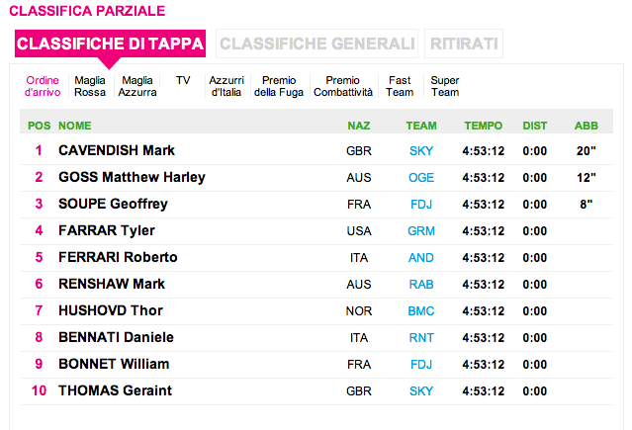
Task: Click the RNT team link
Action: pos(421,338)
